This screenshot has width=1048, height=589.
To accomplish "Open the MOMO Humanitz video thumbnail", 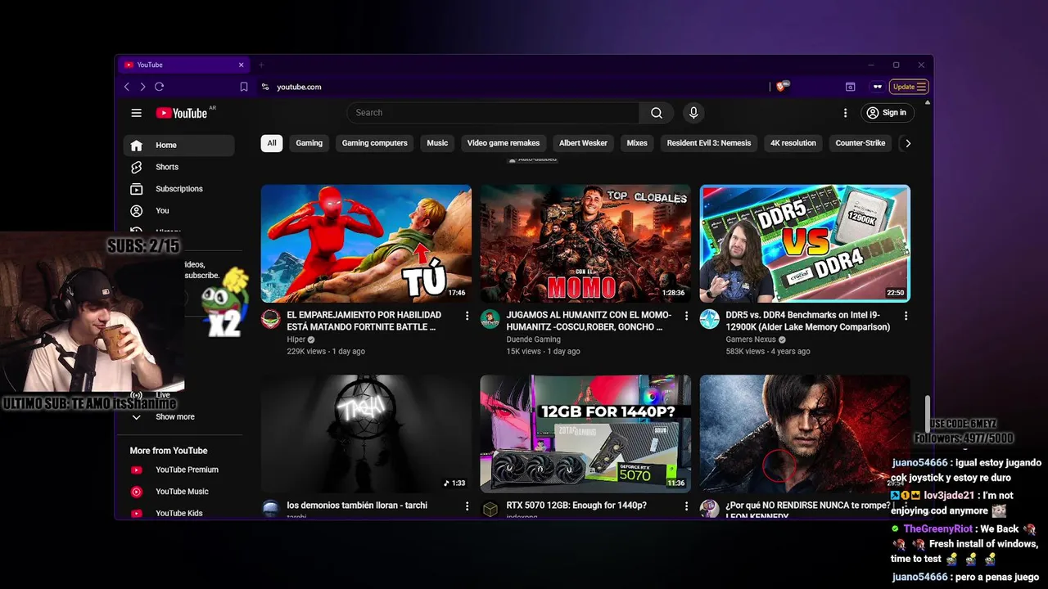I will click(585, 244).
